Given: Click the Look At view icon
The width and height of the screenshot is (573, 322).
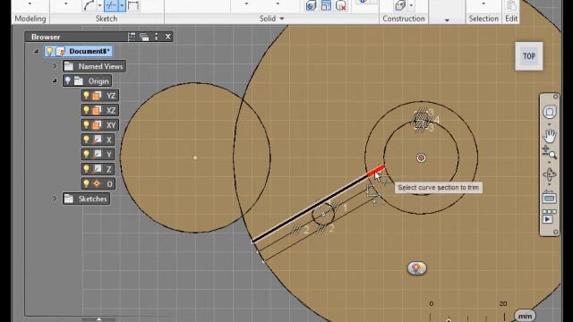Looking at the screenshot, I should [549, 198].
